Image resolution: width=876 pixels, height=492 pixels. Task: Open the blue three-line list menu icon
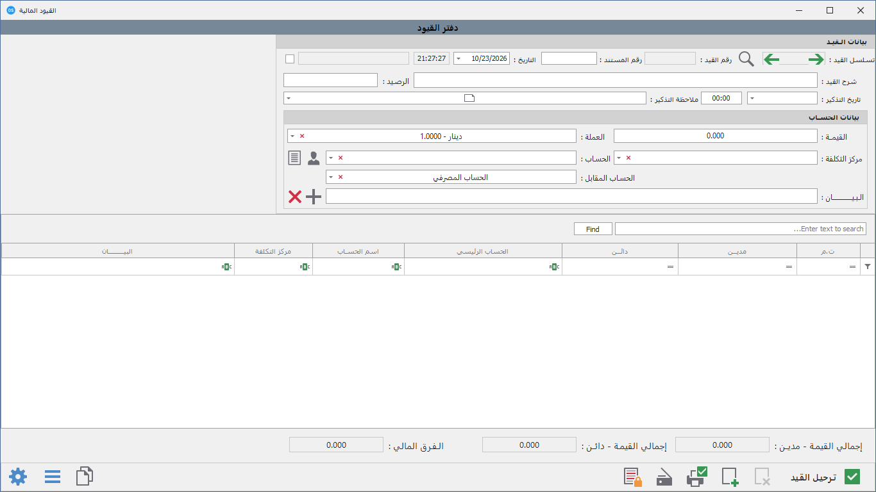(x=53, y=477)
